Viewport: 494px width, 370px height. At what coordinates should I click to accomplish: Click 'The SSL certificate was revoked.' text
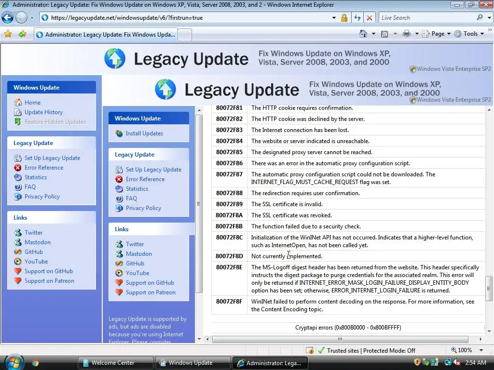point(291,215)
